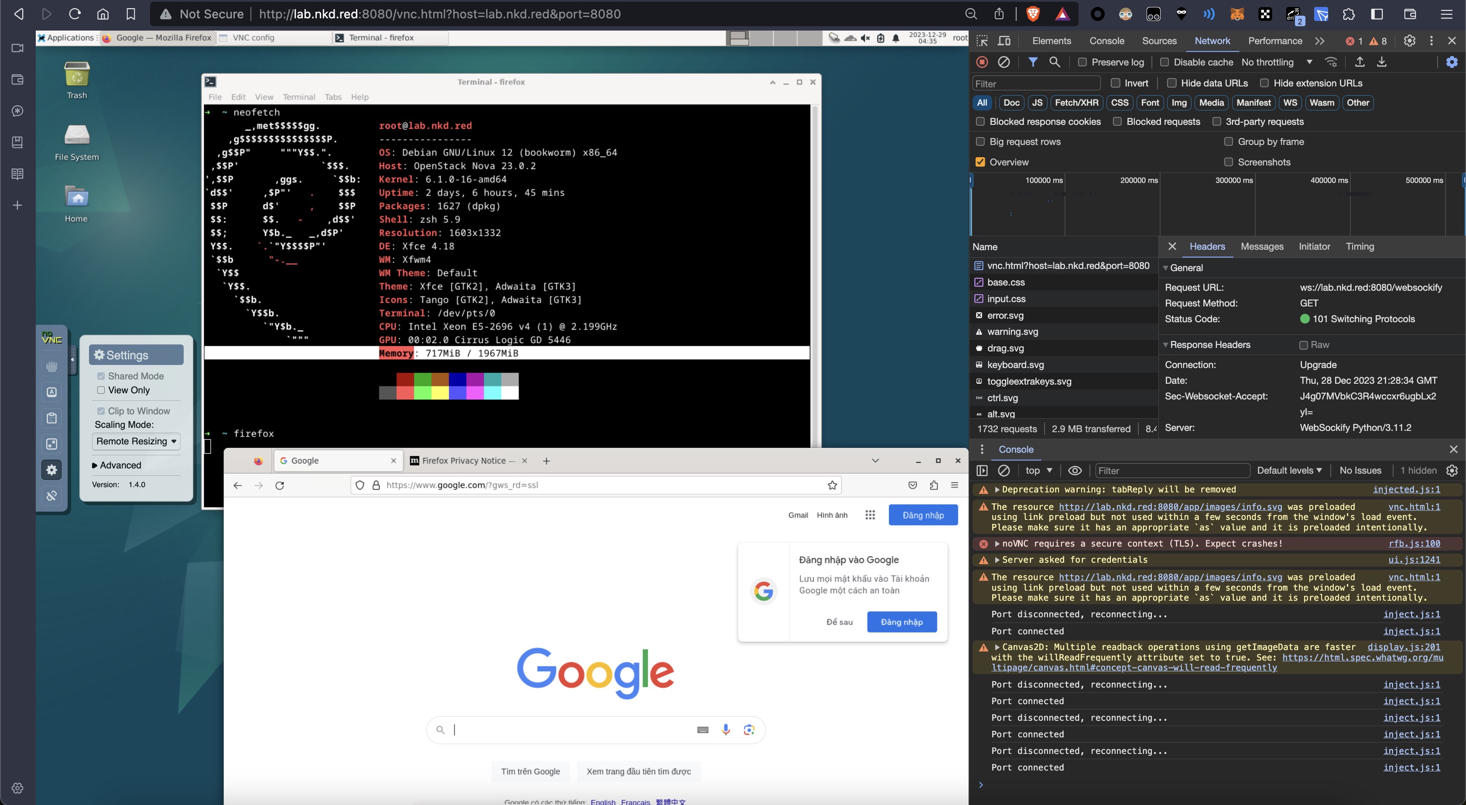Click Google voice search microphone icon
The height and width of the screenshot is (805, 1466).
point(726,729)
